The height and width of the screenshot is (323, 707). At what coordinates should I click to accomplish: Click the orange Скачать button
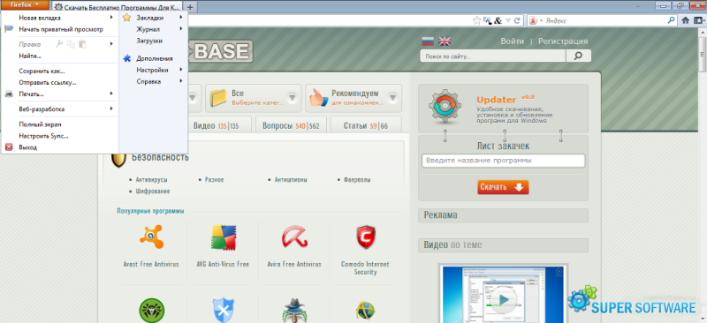click(503, 187)
